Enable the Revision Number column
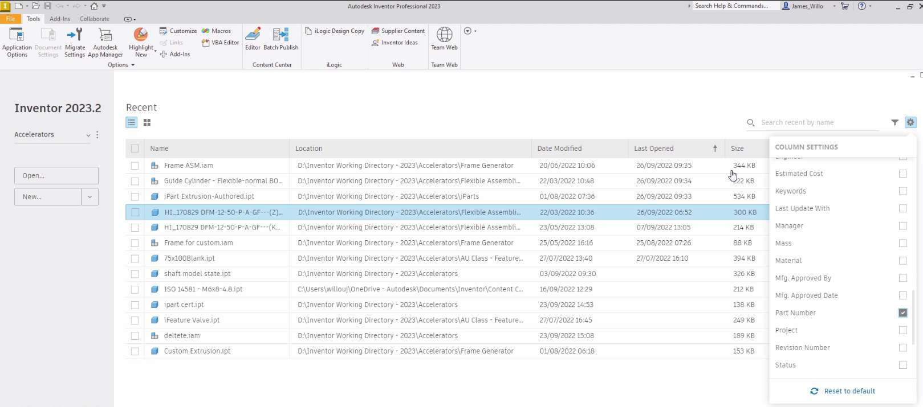Viewport: 923px width, 407px height. [902, 347]
